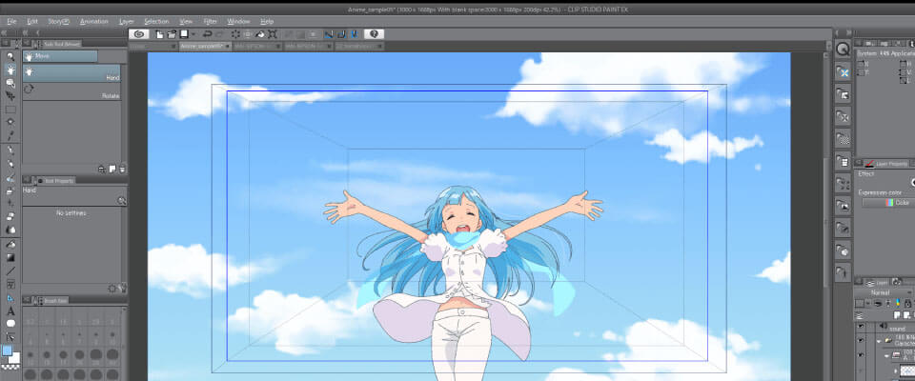Open the Window menu
The width and height of the screenshot is (915, 381).
(238, 22)
